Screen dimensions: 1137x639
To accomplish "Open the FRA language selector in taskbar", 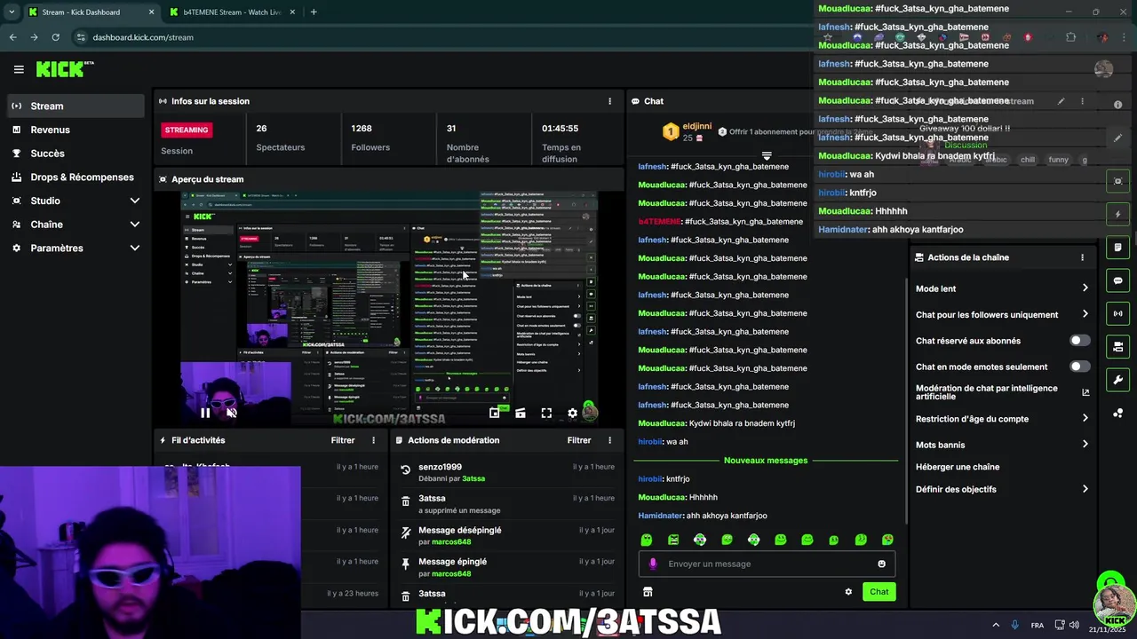I will (x=1038, y=625).
